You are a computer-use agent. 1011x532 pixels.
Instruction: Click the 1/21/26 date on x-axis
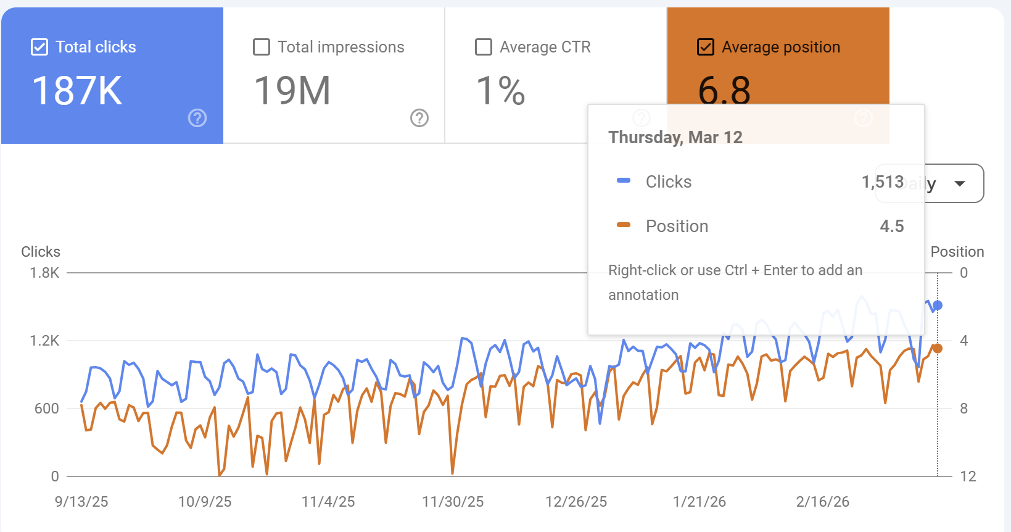pyautogui.click(x=699, y=502)
